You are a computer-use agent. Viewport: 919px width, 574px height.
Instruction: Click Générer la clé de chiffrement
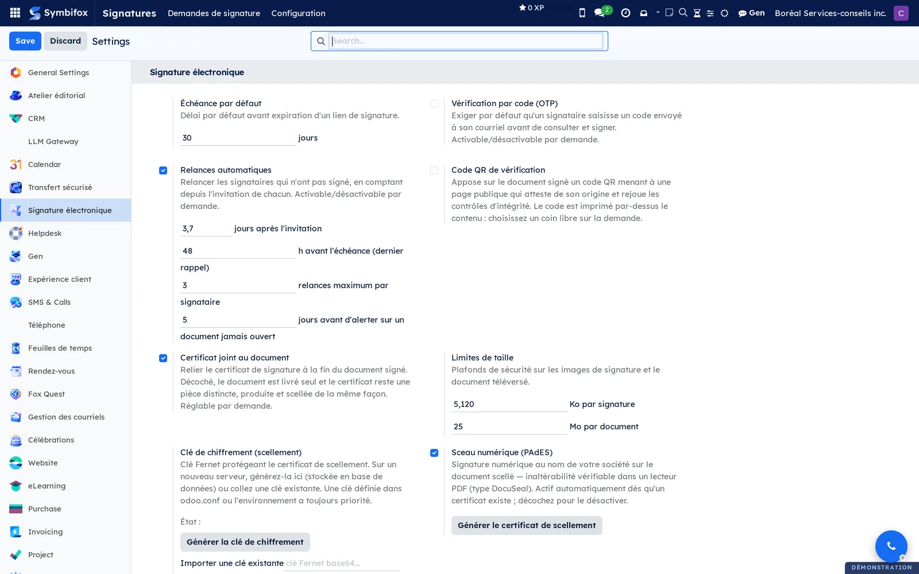click(245, 542)
